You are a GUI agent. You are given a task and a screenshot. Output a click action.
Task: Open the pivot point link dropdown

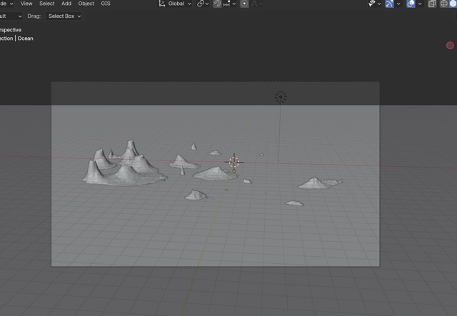pos(204,4)
